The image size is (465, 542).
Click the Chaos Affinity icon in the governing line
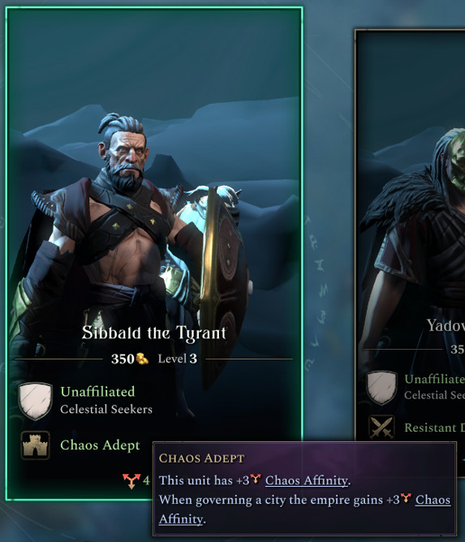tap(406, 498)
